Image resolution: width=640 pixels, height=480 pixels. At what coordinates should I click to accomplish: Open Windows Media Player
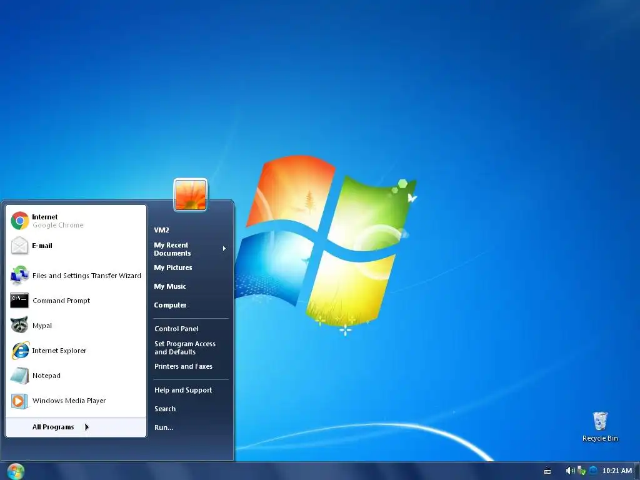pyautogui.click(x=76, y=401)
